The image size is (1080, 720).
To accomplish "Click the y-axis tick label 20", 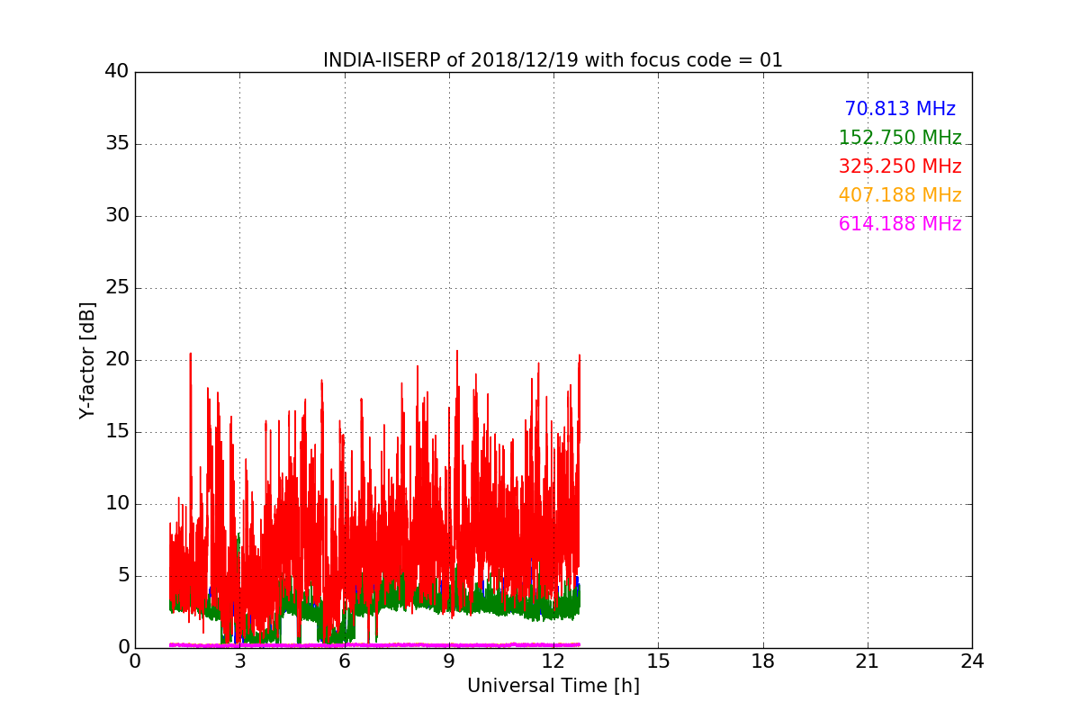I will 117,360.
